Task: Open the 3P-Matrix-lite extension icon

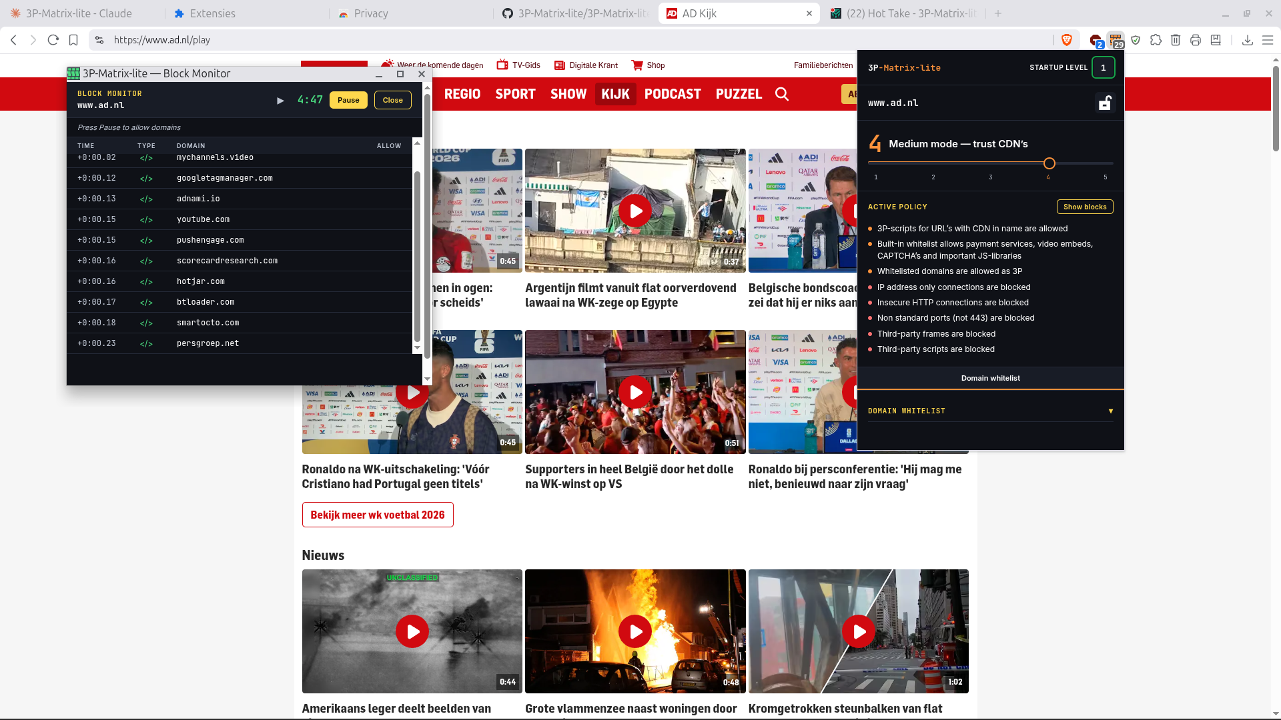Action: (1116, 40)
